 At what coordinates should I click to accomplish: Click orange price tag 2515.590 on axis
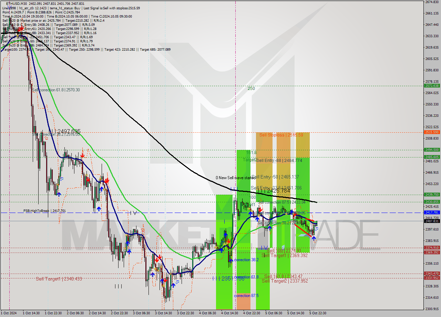(x=432, y=132)
